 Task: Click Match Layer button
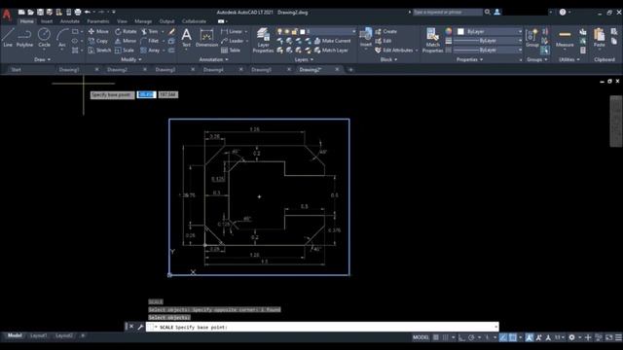coord(331,51)
